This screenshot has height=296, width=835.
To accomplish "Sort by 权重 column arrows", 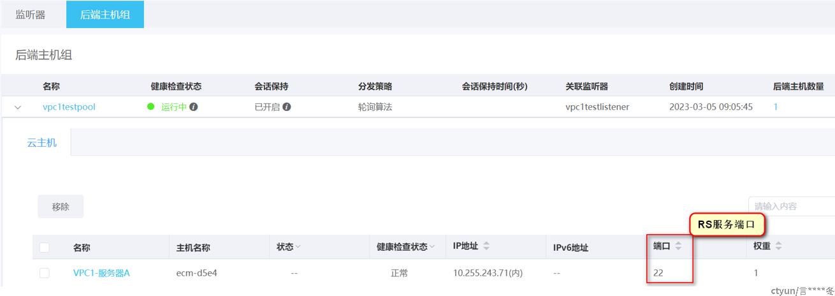I will click(x=778, y=246).
